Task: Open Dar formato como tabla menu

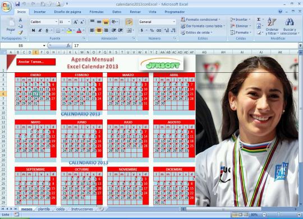Action: point(203,26)
